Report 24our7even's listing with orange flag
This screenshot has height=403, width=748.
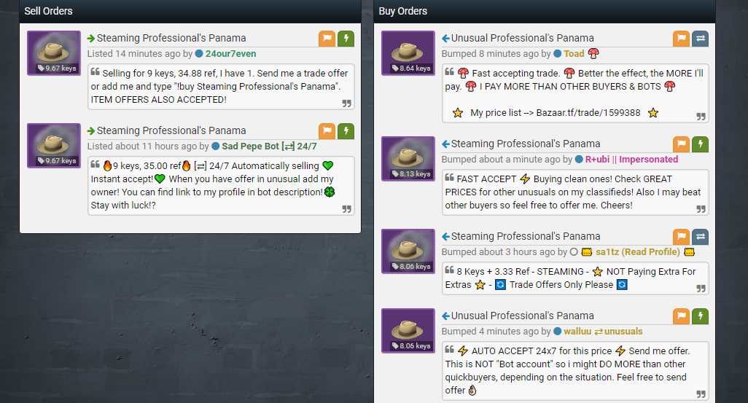[x=327, y=38]
